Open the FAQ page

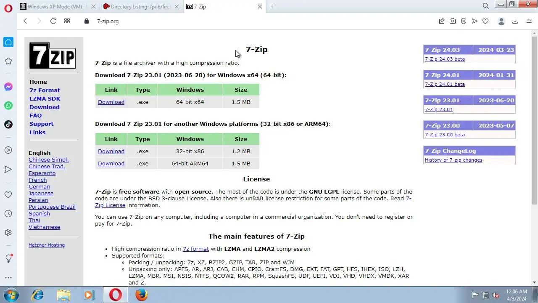36,115
